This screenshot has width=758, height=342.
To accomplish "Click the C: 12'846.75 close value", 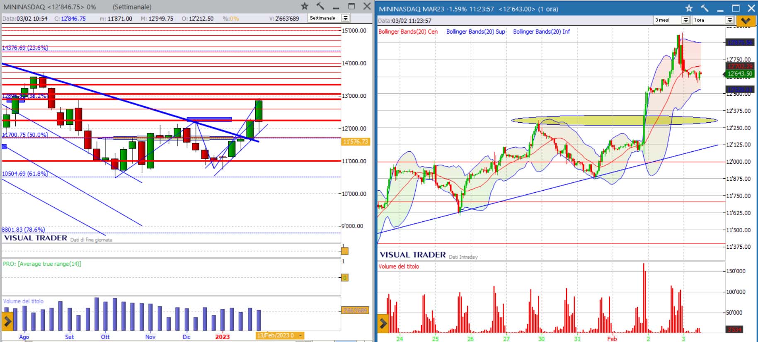I will click(x=70, y=19).
